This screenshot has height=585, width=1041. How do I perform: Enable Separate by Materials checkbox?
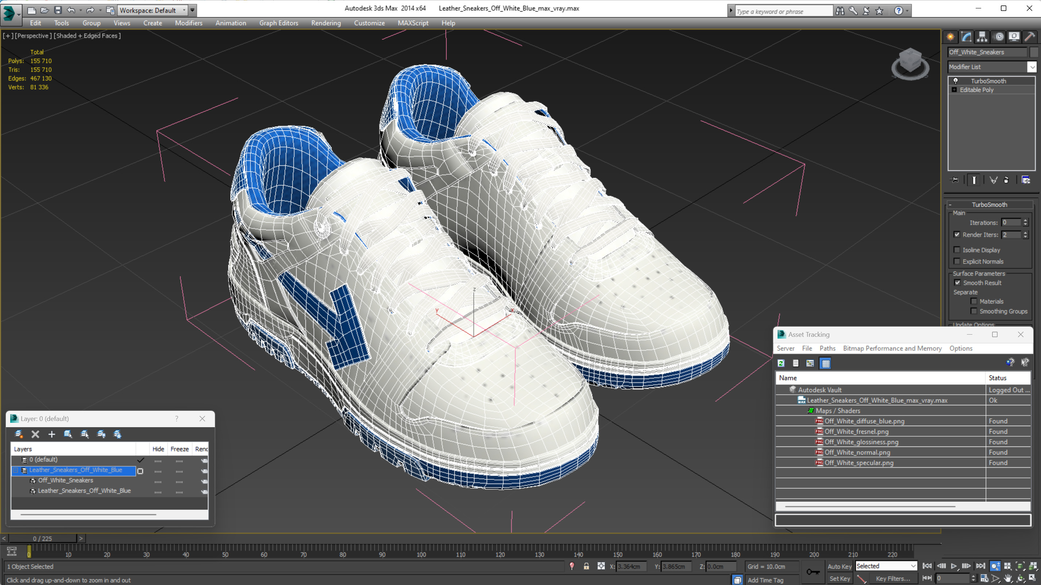point(974,301)
